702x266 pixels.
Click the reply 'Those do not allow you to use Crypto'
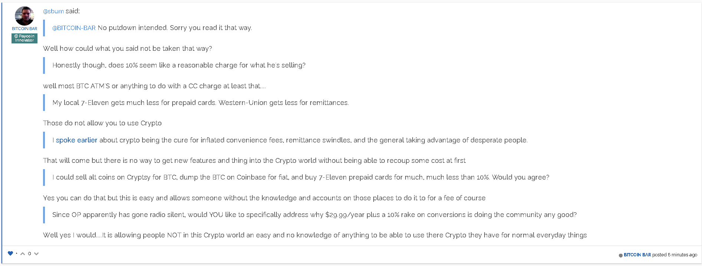[x=102, y=123]
